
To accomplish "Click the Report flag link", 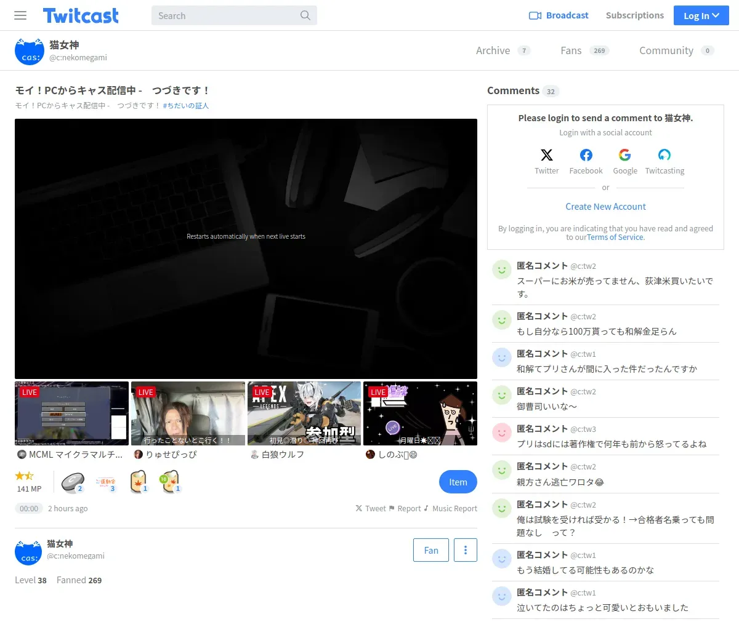I will [405, 509].
